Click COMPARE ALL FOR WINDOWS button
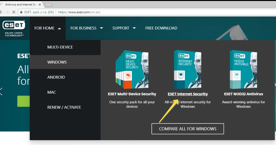276x145 pixels. pyautogui.click(x=188, y=129)
